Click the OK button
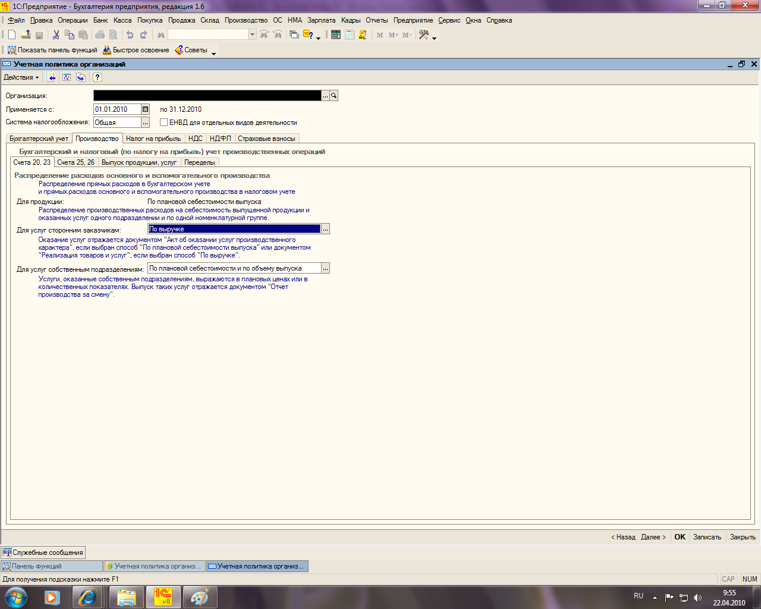 pos(680,537)
